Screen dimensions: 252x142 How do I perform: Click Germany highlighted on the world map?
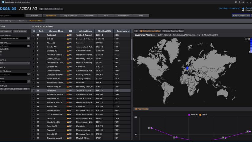[x=187, y=68]
